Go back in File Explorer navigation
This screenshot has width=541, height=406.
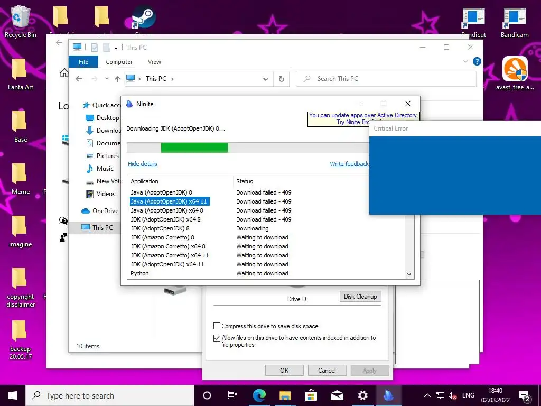79,79
